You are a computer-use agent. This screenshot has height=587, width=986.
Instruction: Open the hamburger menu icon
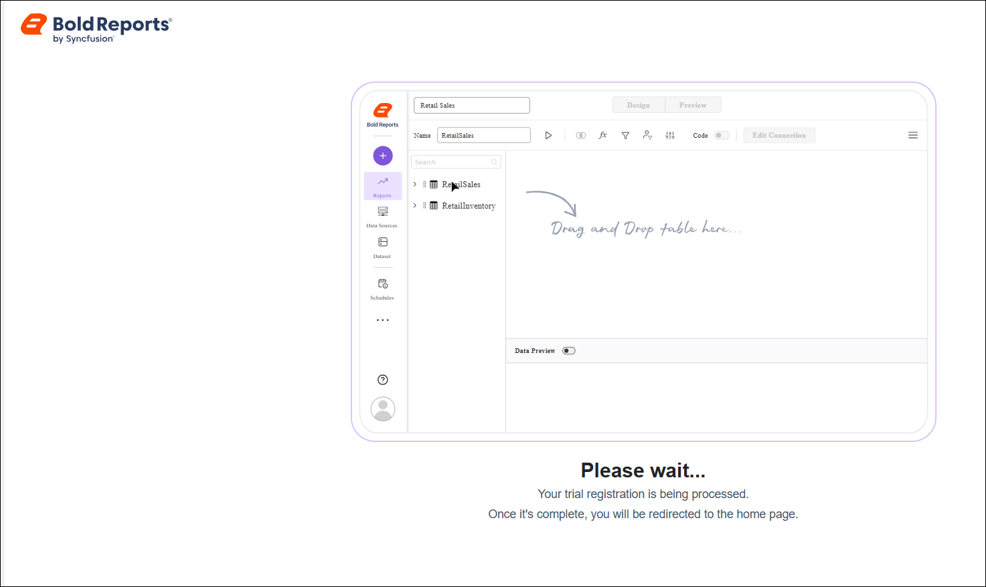click(x=913, y=135)
